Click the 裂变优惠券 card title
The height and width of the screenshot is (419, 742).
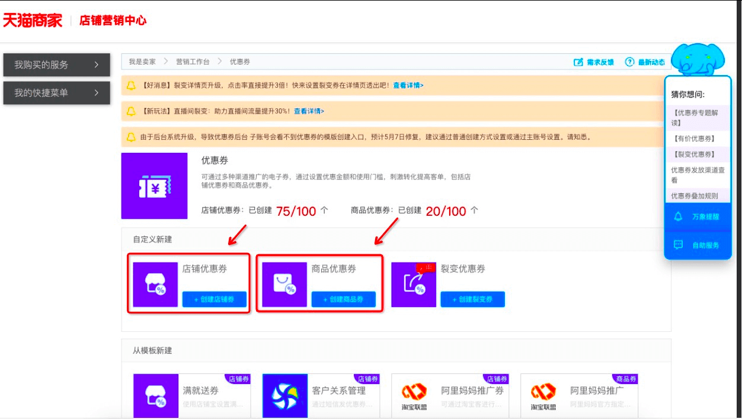463,268
